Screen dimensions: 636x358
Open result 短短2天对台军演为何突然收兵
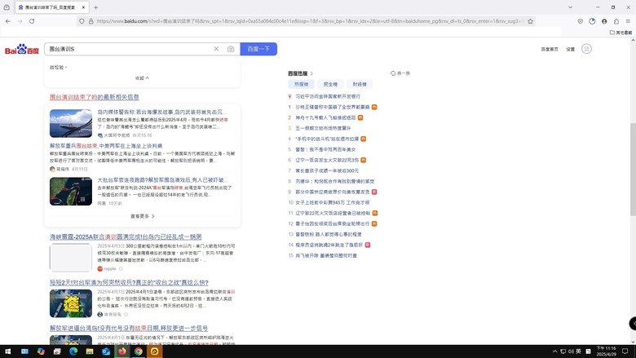click(129, 283)
